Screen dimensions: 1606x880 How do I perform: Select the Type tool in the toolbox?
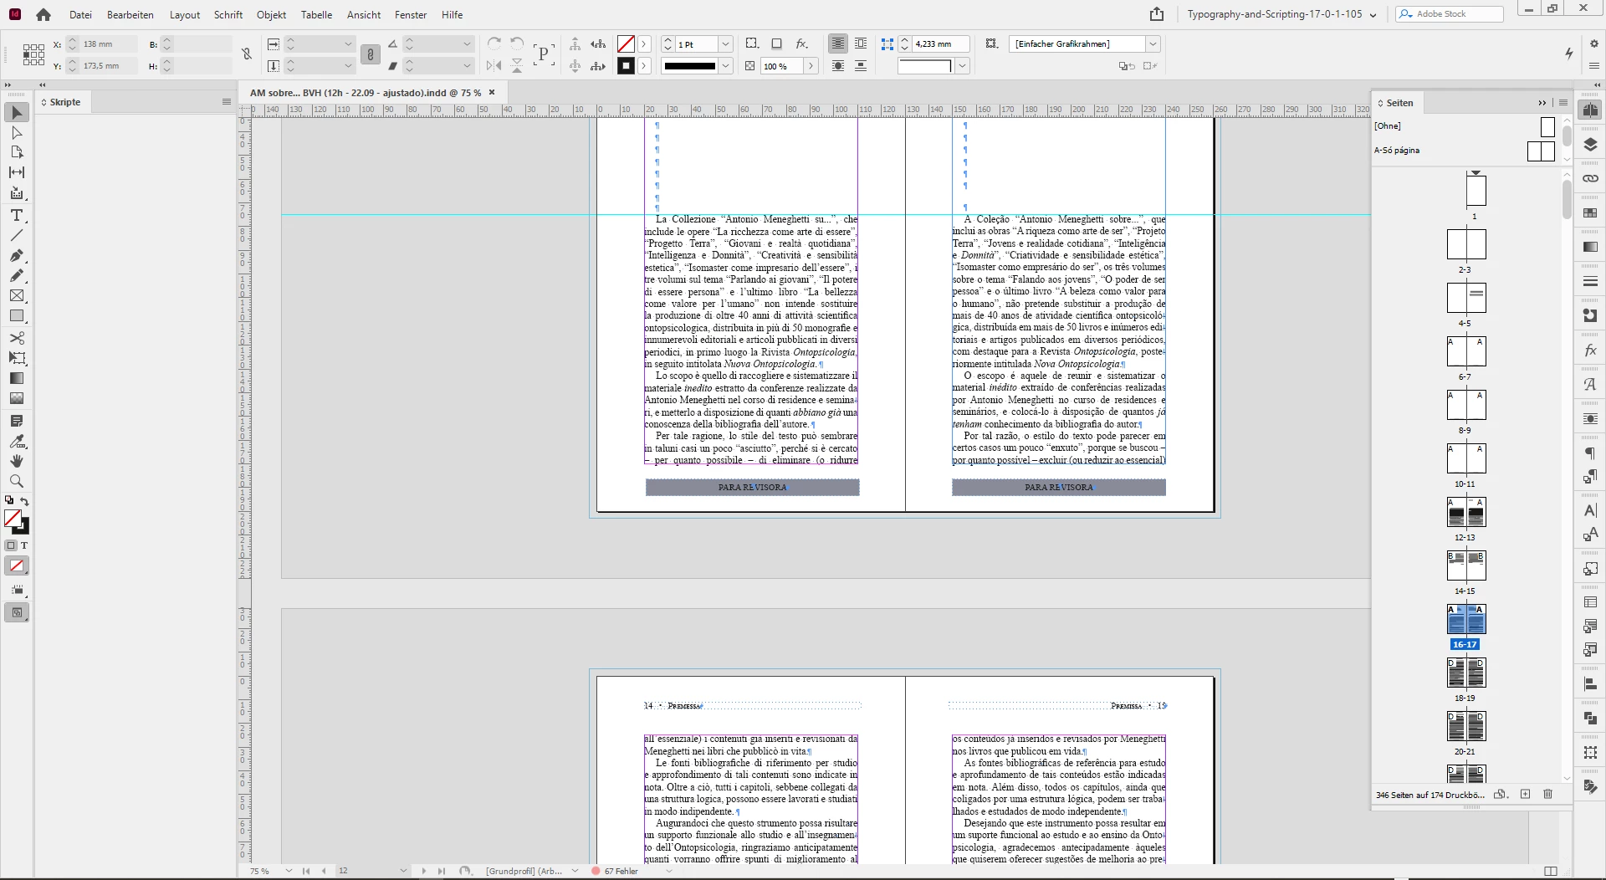click(16, 215)
